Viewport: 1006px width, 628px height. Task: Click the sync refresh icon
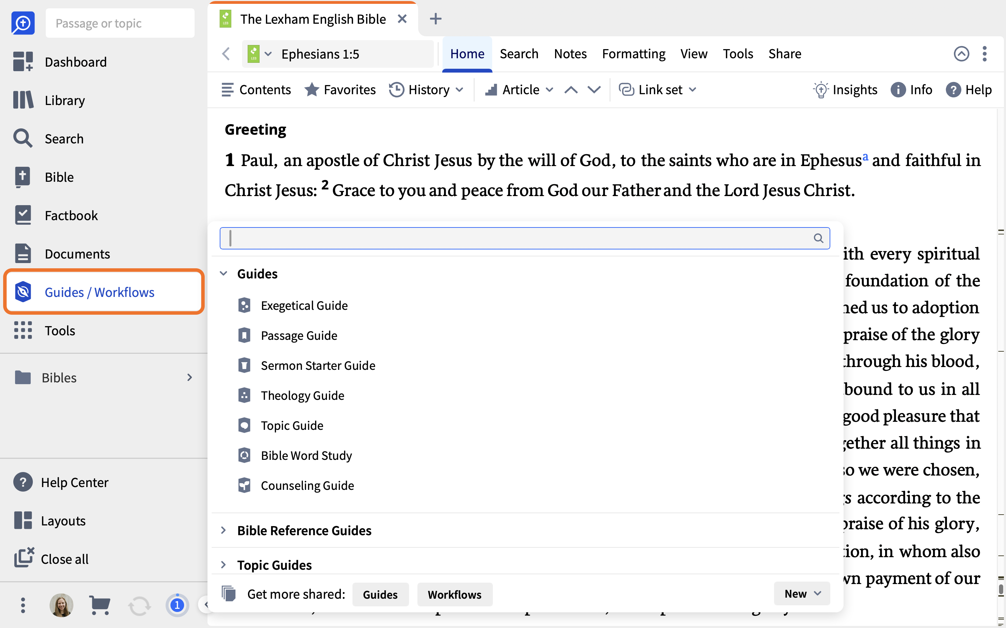tap(139, 606)
